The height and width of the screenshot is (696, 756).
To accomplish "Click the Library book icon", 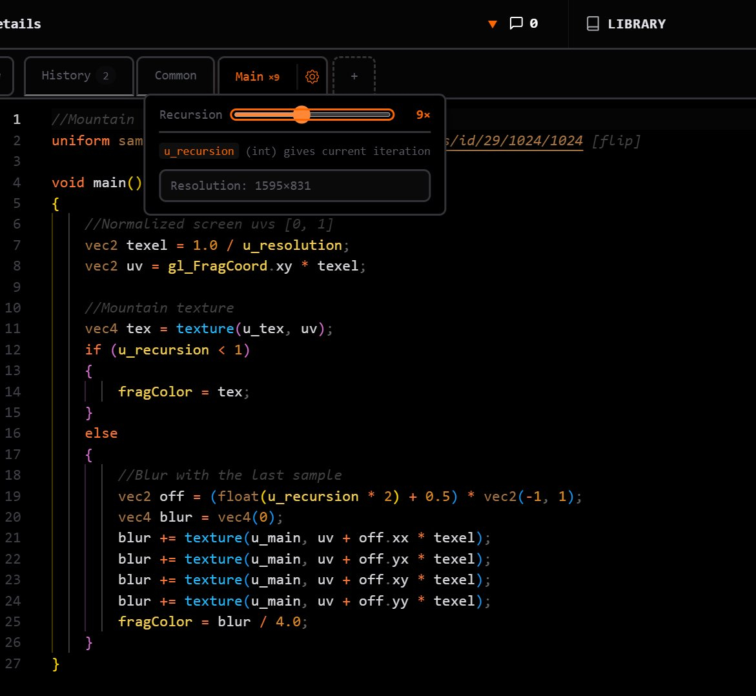I will tap(592, 24).
